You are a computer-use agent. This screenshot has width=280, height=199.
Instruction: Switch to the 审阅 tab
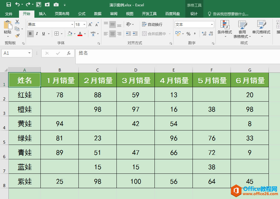pos(113,14)
